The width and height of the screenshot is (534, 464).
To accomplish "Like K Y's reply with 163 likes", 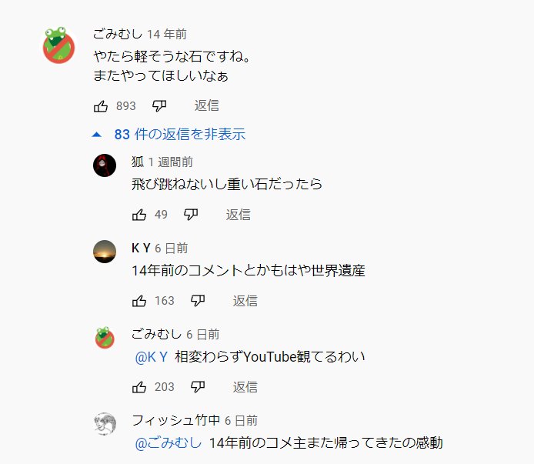I will [x=139, y=301].
